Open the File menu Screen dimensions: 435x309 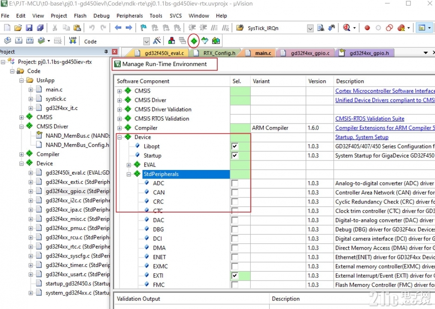click(x=5, y=16)
